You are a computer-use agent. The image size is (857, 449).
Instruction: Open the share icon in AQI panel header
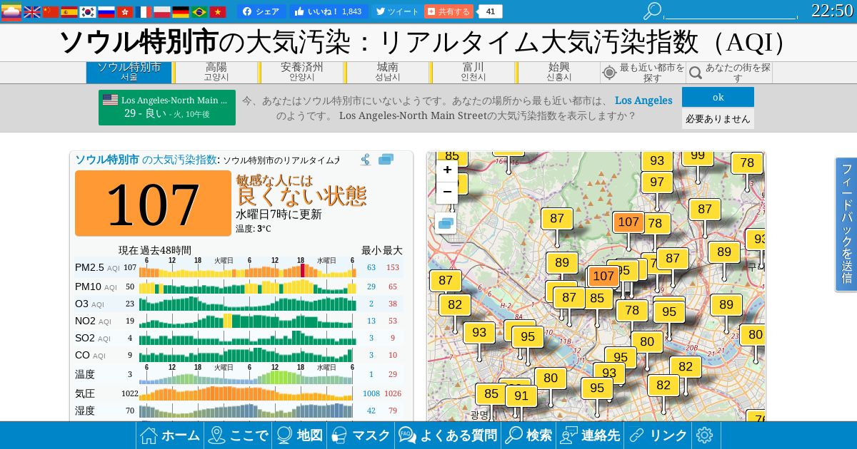[366, 160]
